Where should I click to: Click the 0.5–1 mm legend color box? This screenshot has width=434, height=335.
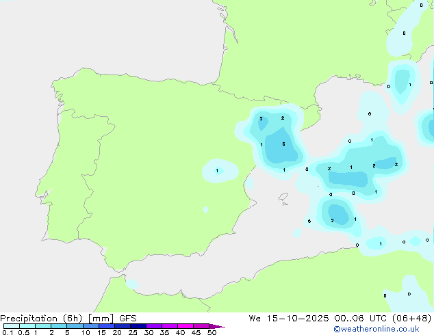[27, 326]
